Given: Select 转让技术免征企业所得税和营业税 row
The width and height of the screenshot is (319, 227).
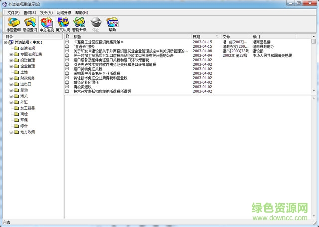Looking at the screenshot, I should tap(100, 78).
